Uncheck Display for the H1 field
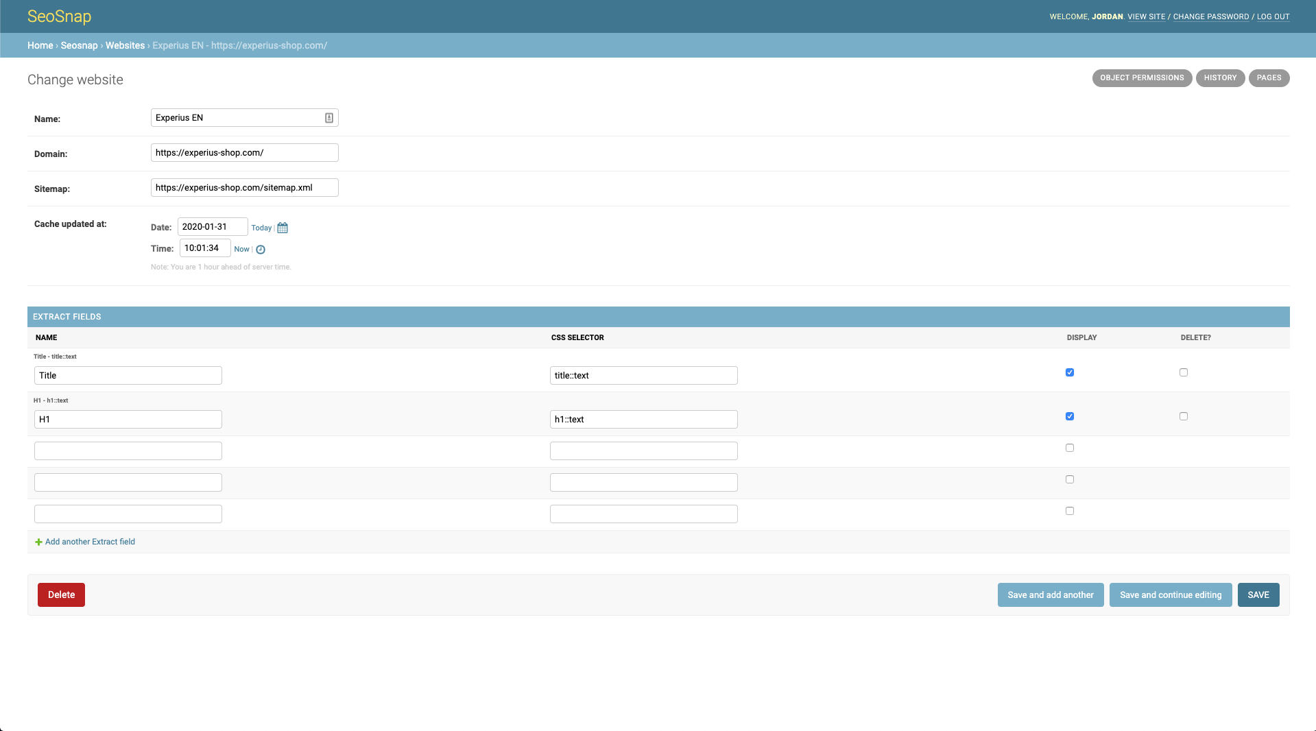 tap(1070, 416)
